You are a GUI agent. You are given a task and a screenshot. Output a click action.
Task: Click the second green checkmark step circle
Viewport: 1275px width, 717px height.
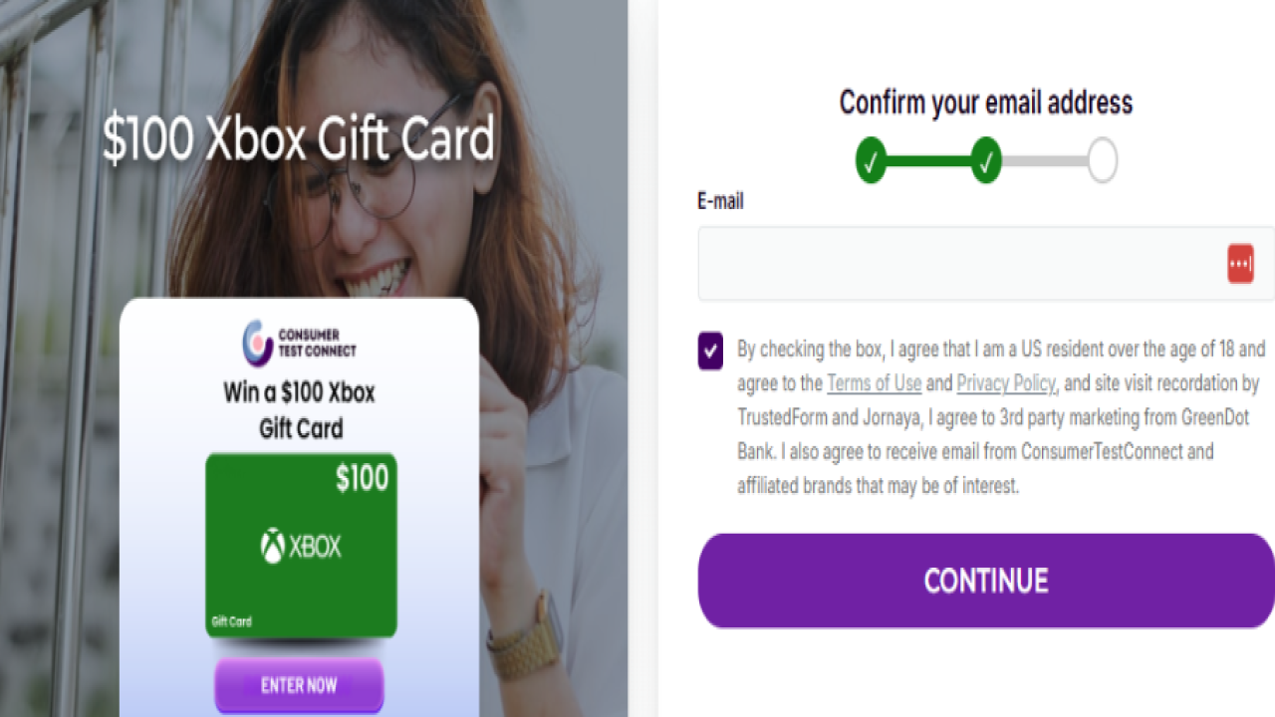(986, 161)
